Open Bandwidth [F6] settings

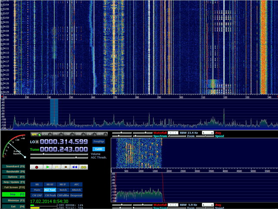(x=13, y=172)
